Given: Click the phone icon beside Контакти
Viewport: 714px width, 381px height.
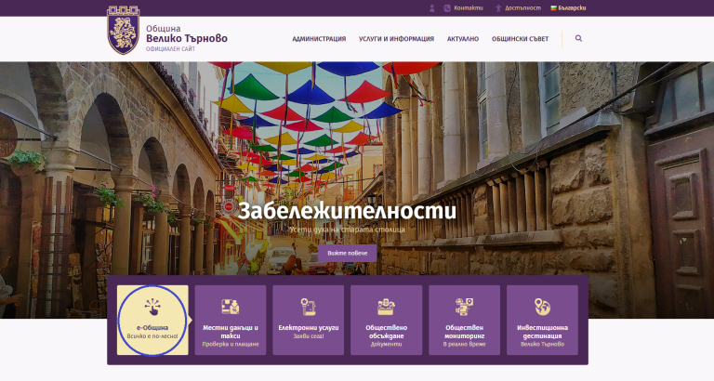Looking at the screenshot, I should [x=447, y=8].
